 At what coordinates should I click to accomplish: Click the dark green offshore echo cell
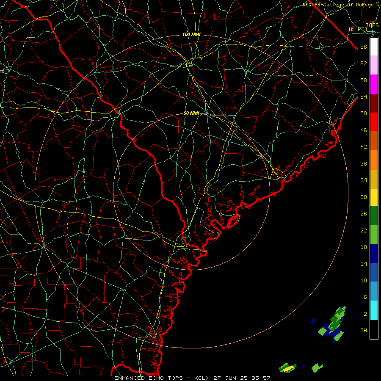pyautogui.click(x=337, y=320)
